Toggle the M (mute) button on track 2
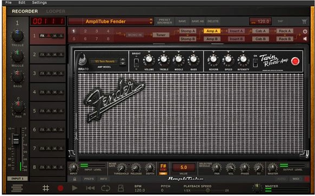The height and width of the screenshot is (196, 315). click(55, 55)
